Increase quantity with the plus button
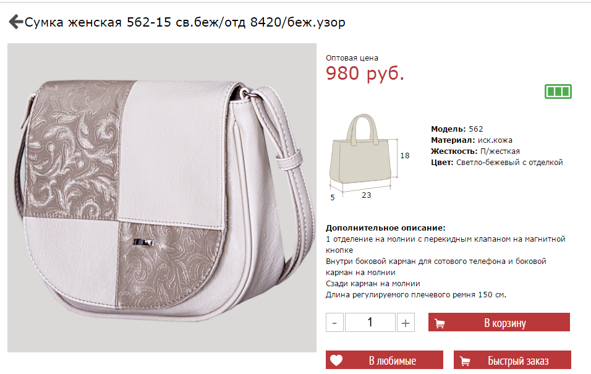This screenshot has width=591, height=374. click(406, 323)
